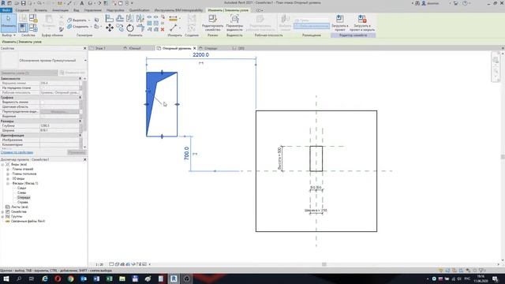Click the Opera browser taskbar icon
The width and height of the screenshot is (505, 284).
tap(58, 278)
